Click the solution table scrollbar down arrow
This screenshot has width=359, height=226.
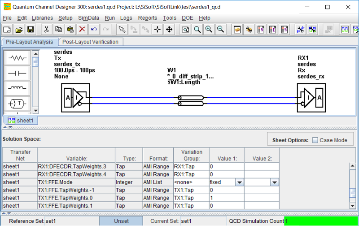[x=352, y=206]
